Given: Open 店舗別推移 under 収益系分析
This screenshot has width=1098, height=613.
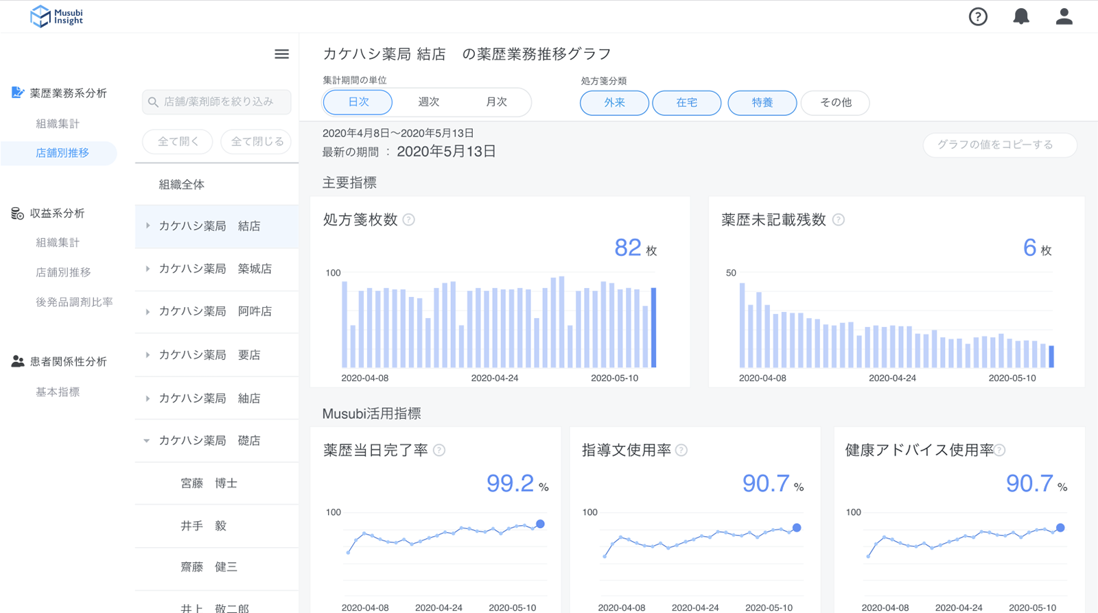Looking at the screenshot, I should 63,272.
